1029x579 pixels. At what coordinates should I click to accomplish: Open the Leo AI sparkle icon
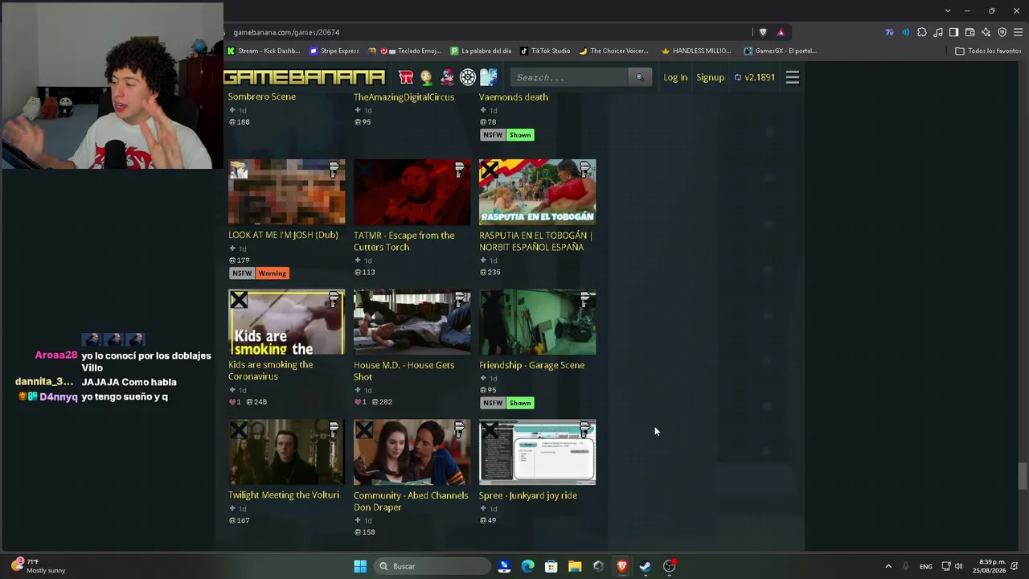coord(986,32)
